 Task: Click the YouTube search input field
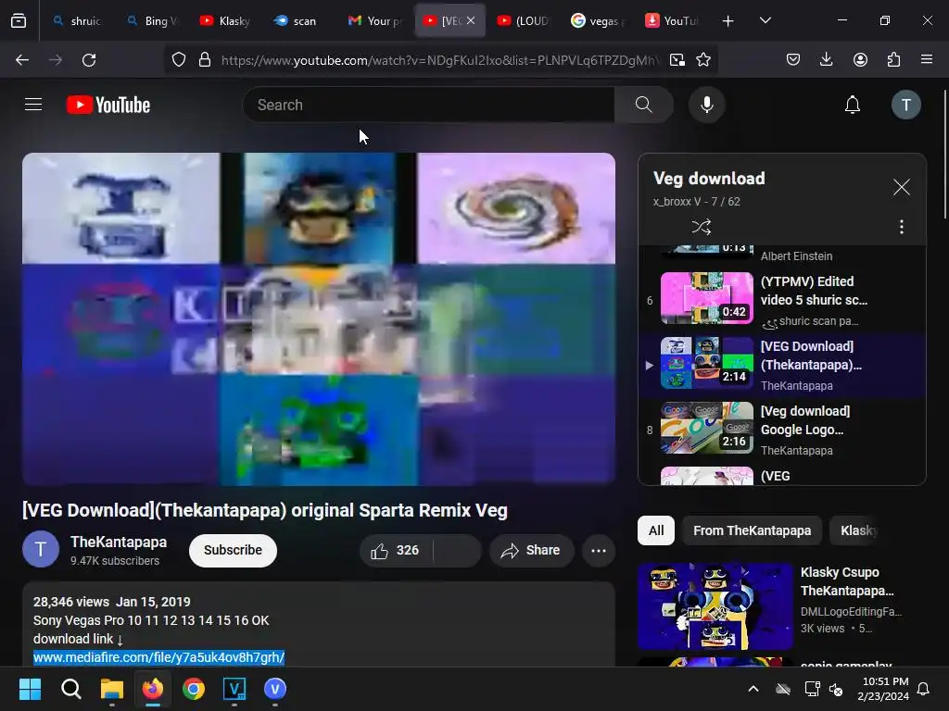coord(428,105)
